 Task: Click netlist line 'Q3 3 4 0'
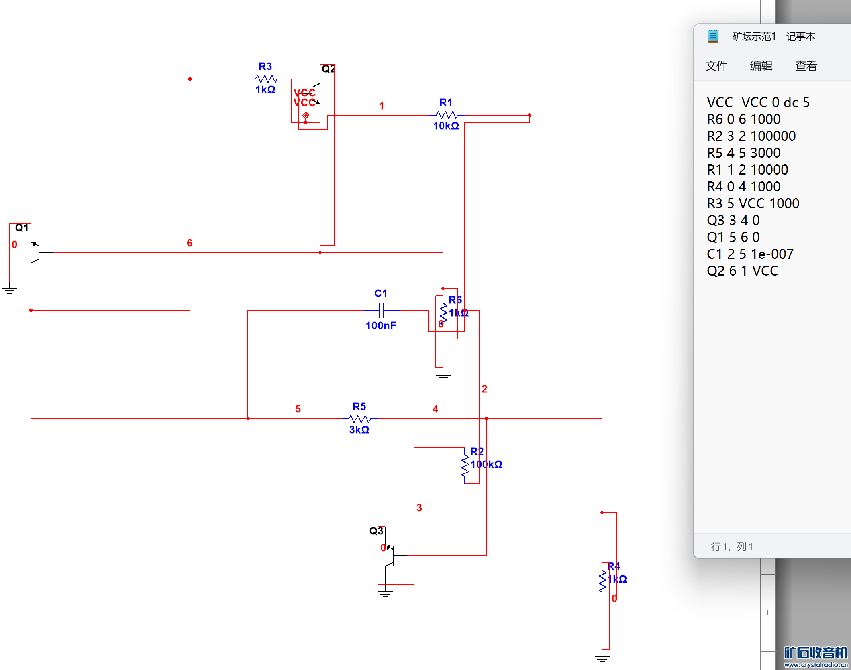click(733, 220)
